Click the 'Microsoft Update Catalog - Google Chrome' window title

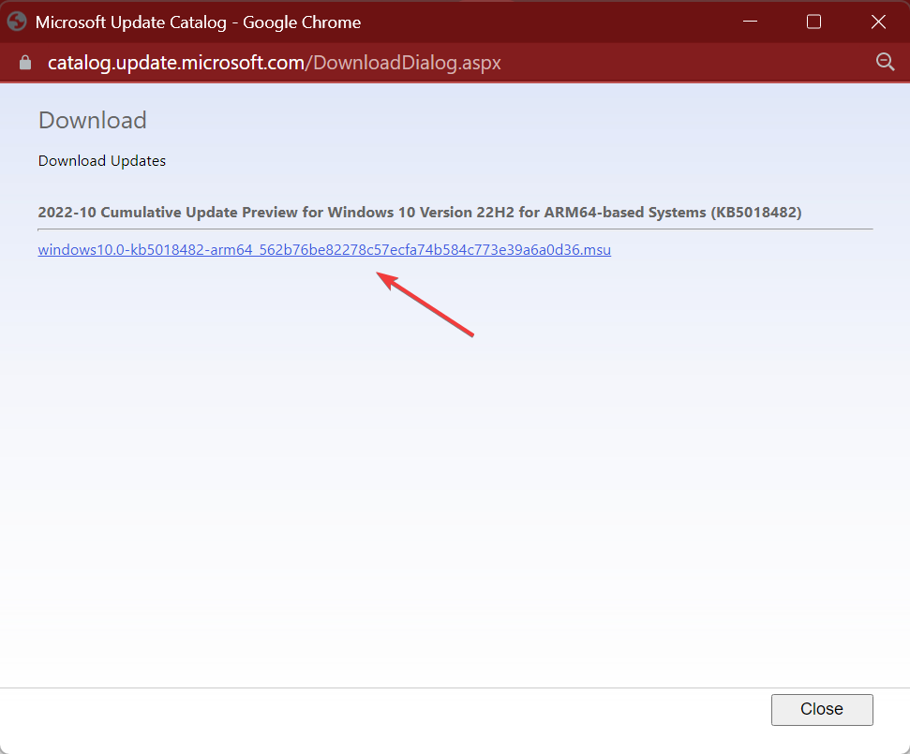click(x=198, y=22)
